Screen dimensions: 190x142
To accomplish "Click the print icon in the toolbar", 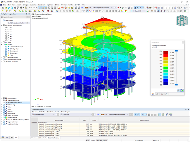I will (x=21, y=8).
